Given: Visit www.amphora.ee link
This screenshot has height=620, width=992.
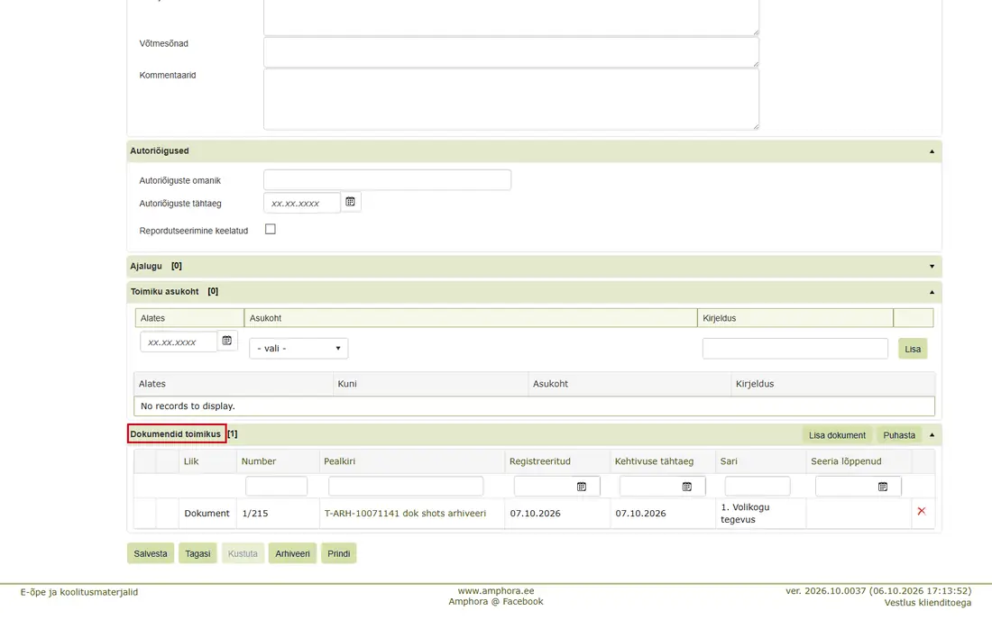Looking at the screenshot, I should point(496,591).
